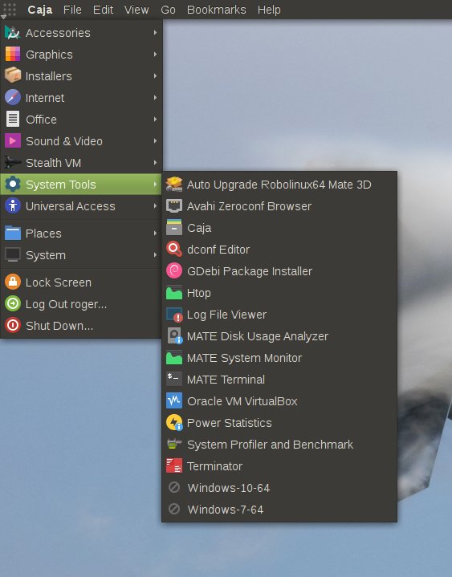Click the Htop green graph icon

(174, 293)
